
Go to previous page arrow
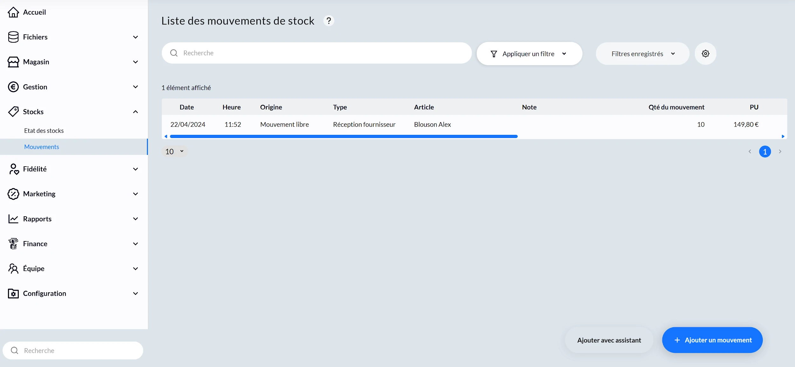750,151
